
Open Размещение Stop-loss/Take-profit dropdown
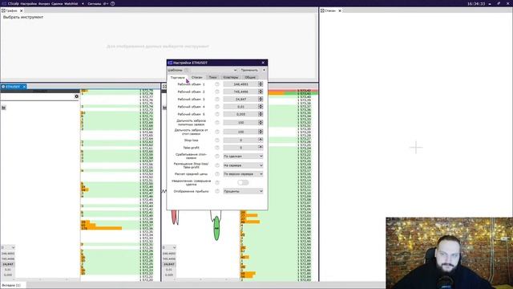point(243,165)
